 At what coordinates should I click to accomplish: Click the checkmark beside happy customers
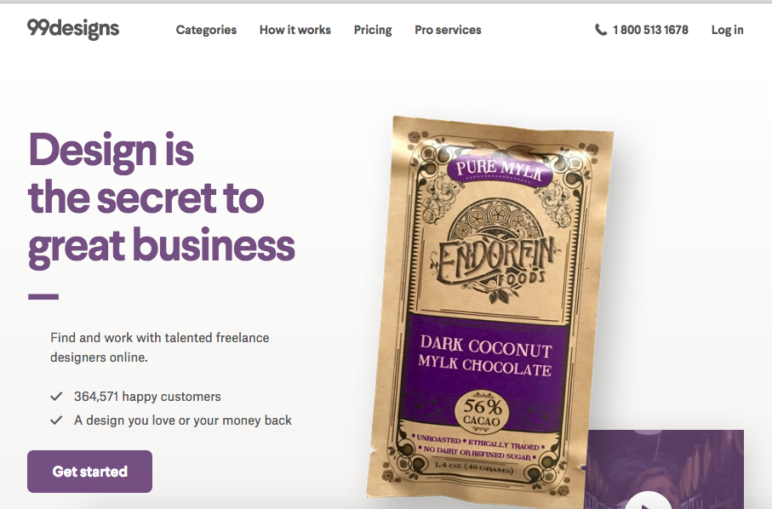[x=57, y=397]
